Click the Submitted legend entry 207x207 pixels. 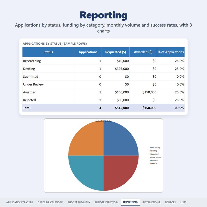154,154
